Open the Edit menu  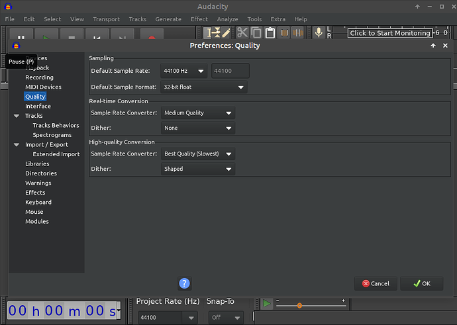[x=29, y=19]
